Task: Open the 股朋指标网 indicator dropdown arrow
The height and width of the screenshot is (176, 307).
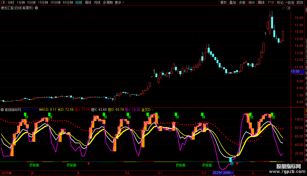Action: (x=2, y=110)
